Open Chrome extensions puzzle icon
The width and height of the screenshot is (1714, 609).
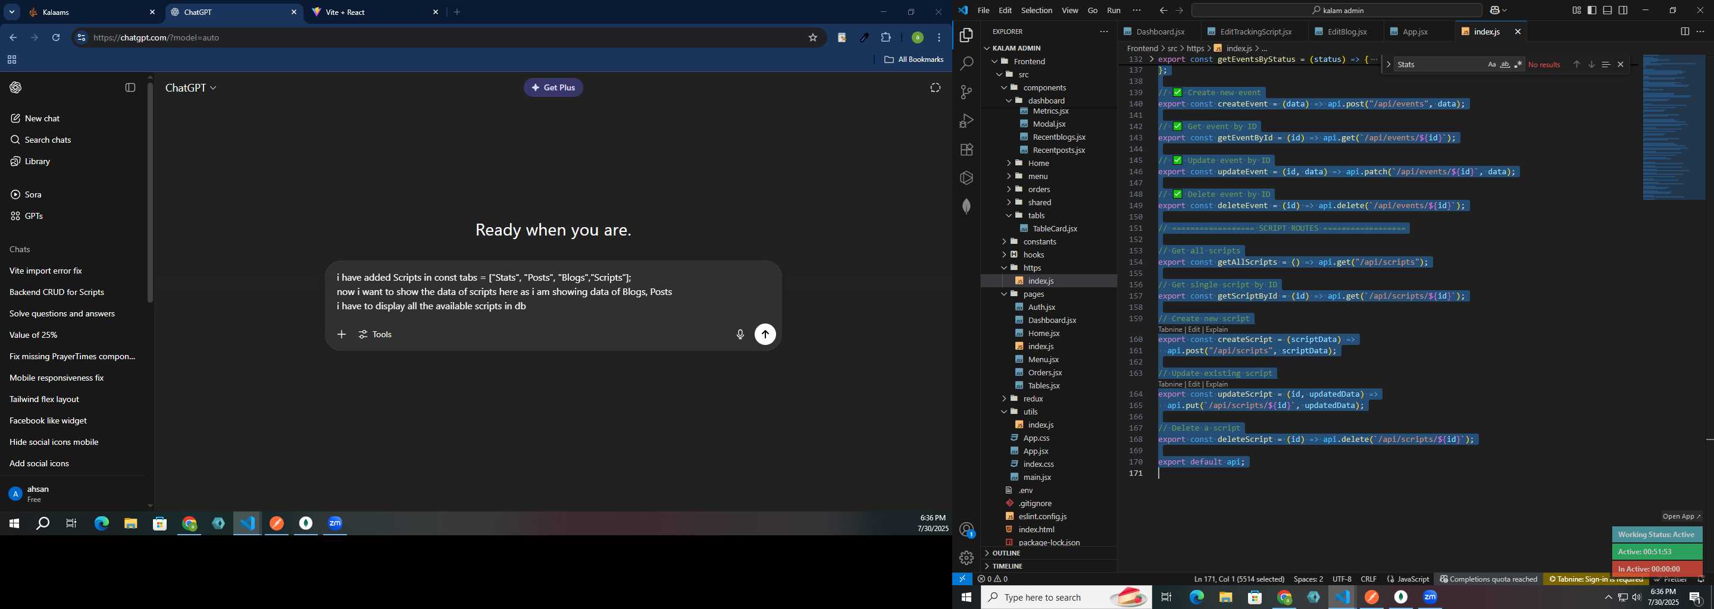(886, 38)
